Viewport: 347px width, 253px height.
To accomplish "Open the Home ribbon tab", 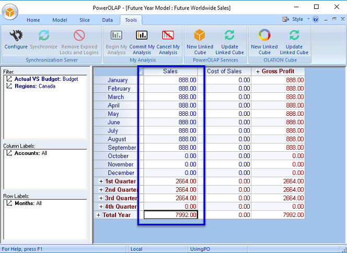I will 33,20.
